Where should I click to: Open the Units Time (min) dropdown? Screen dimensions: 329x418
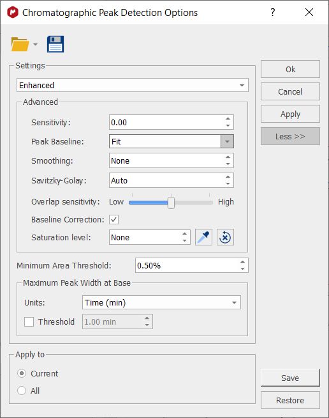161,302
